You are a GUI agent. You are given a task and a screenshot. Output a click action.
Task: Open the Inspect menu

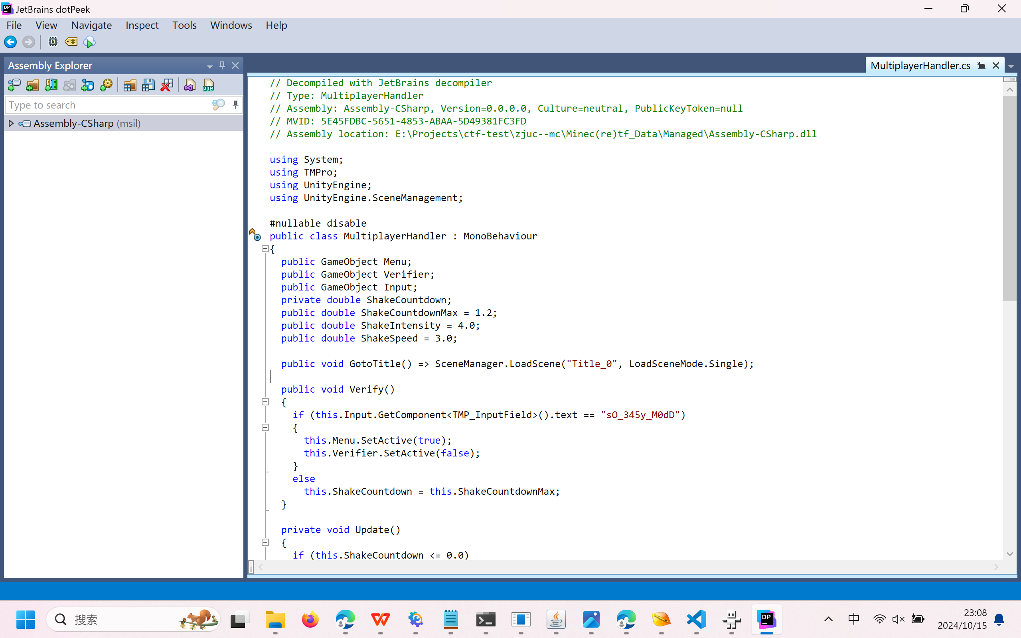click(142, 25)
